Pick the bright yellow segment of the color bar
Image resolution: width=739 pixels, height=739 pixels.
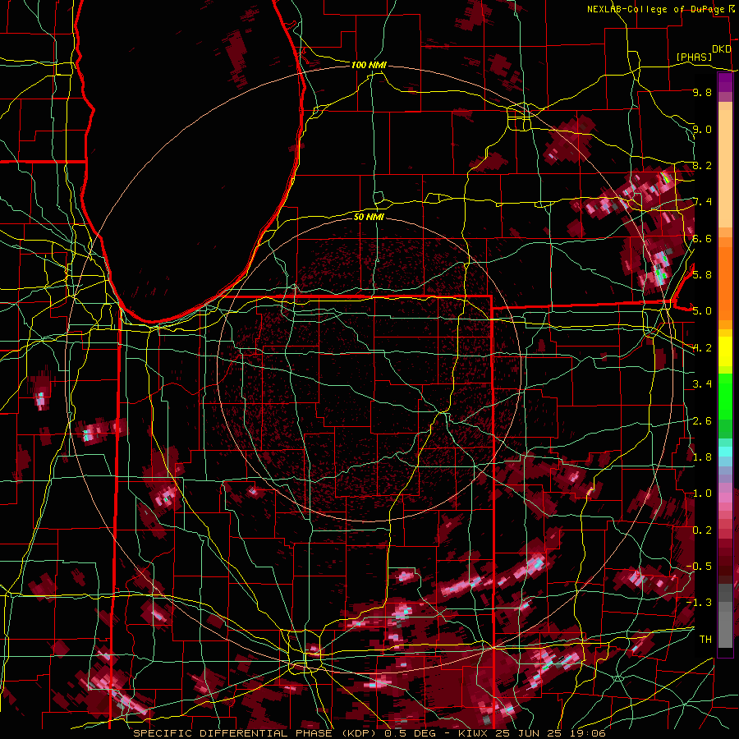[x=725, y=351]
